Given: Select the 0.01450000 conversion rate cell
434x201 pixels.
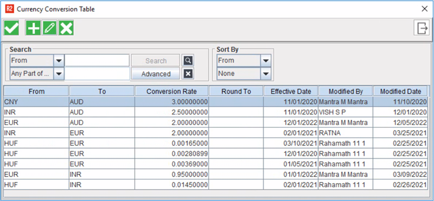Looking at the screenshot, I should (171, 185).
